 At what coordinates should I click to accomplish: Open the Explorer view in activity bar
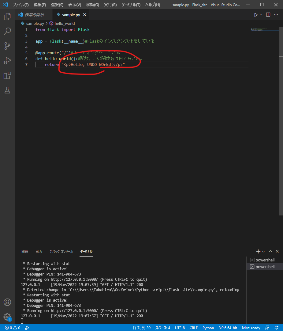(7, 17)
